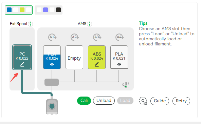
Task: Select the second AMS unit color group
Action: pyautogui.click(x=49, y=10)
